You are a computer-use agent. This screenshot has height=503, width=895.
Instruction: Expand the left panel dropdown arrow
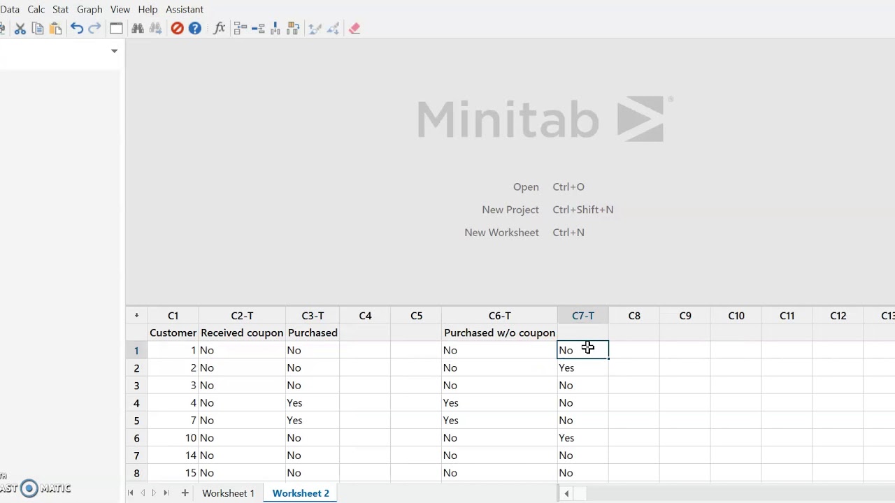pos(114,51)
